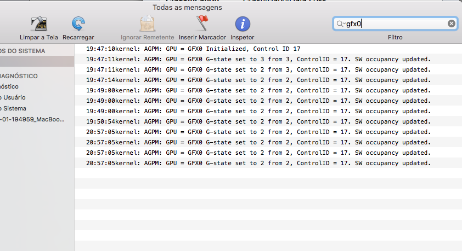Click the Inserir Marcador flag icon
462x251 pixels.
coord(202,23)
